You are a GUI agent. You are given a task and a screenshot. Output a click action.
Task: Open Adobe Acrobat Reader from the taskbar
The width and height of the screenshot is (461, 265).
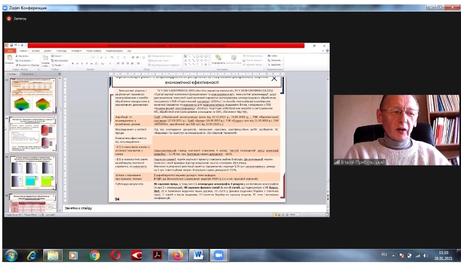(157, 254)
